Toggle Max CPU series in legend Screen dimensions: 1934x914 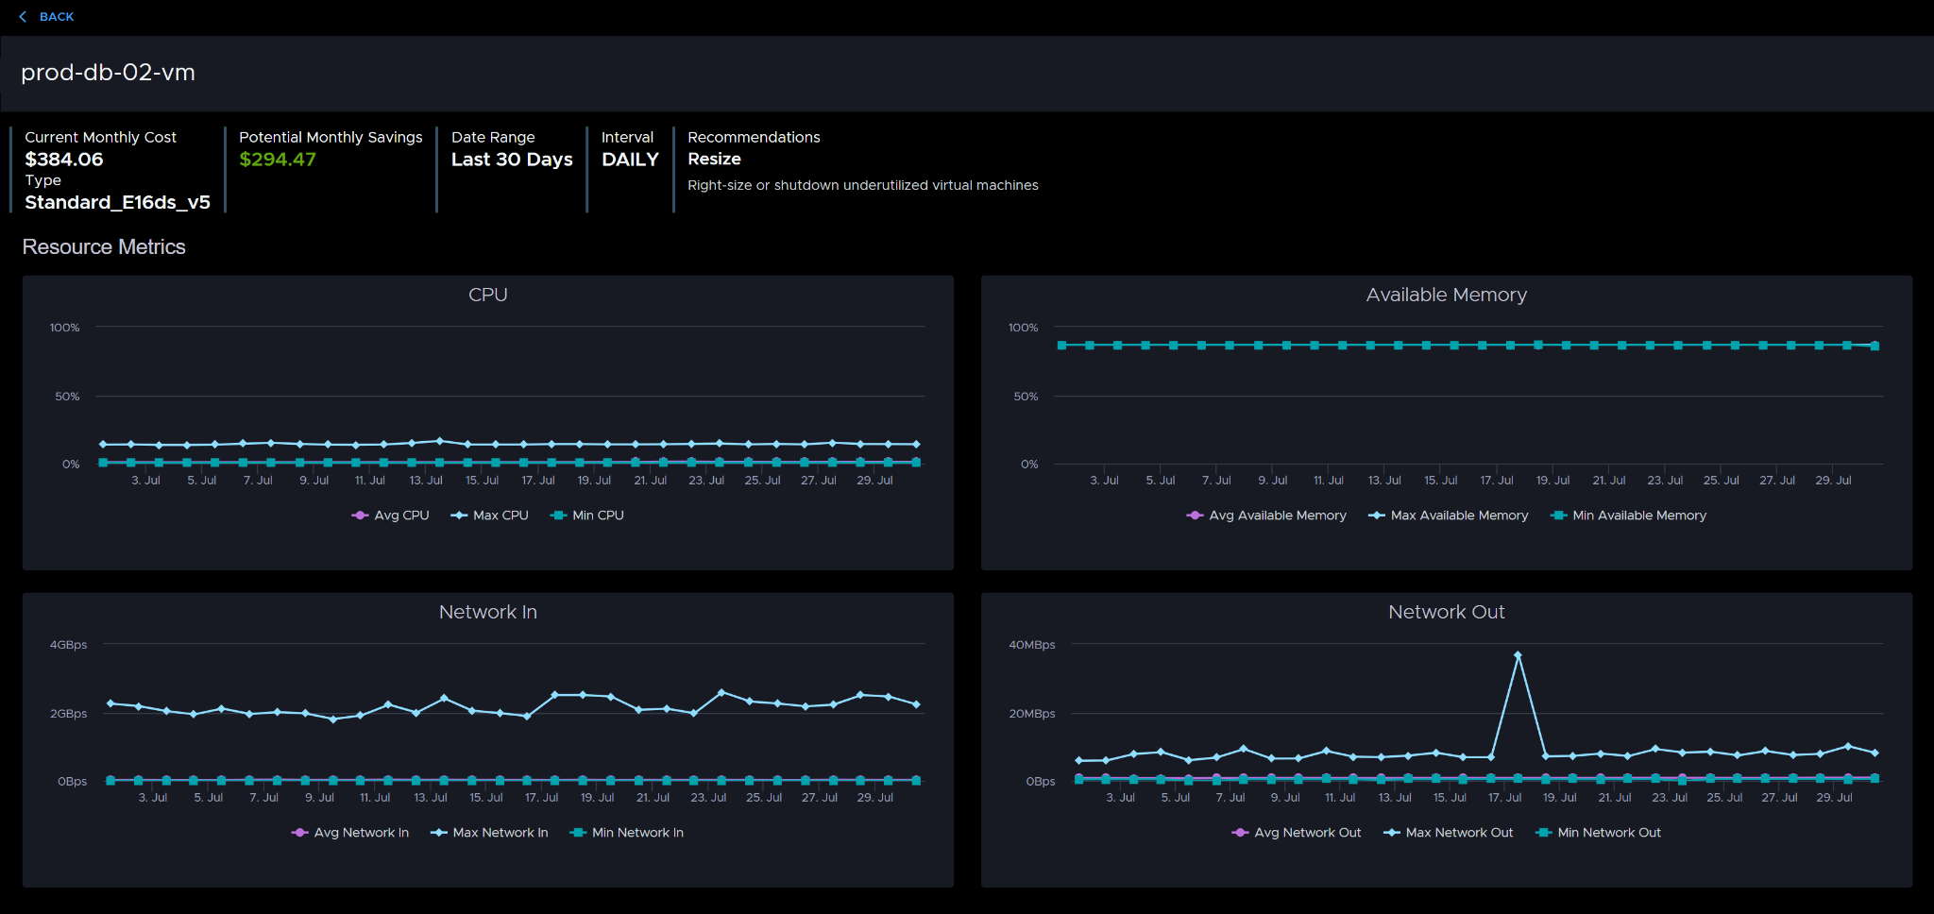point(489,516)
